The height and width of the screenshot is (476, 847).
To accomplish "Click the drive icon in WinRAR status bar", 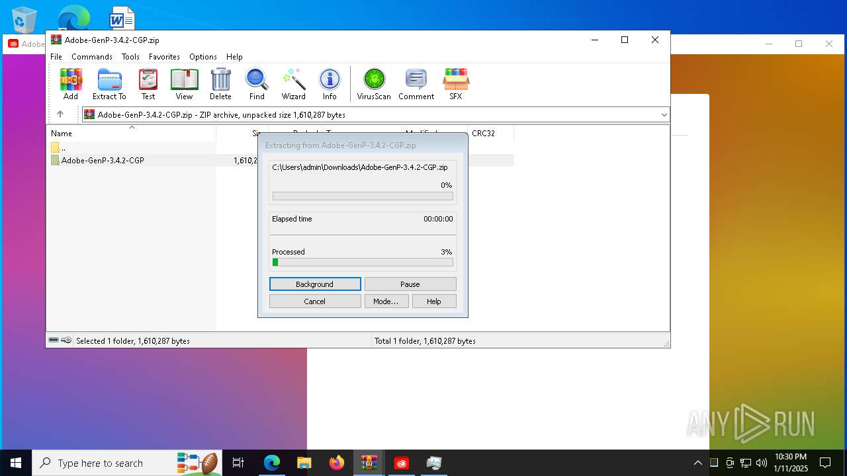I will pos(54,340).
